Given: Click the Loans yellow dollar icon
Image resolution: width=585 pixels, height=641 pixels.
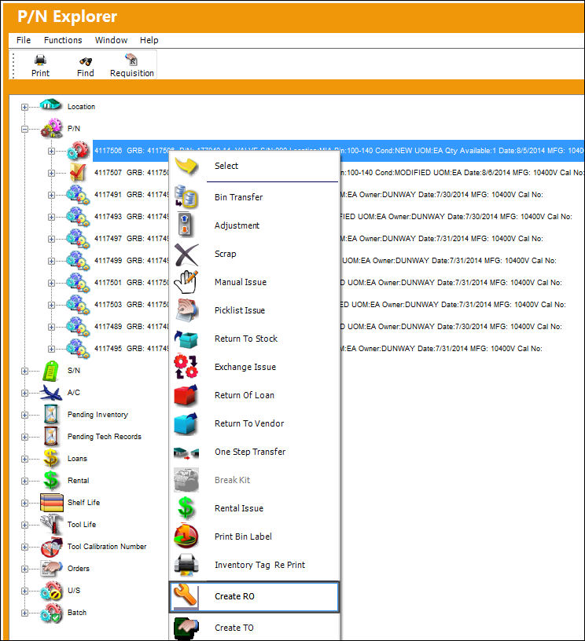Looking at the screenshot, I should (51, 458).
